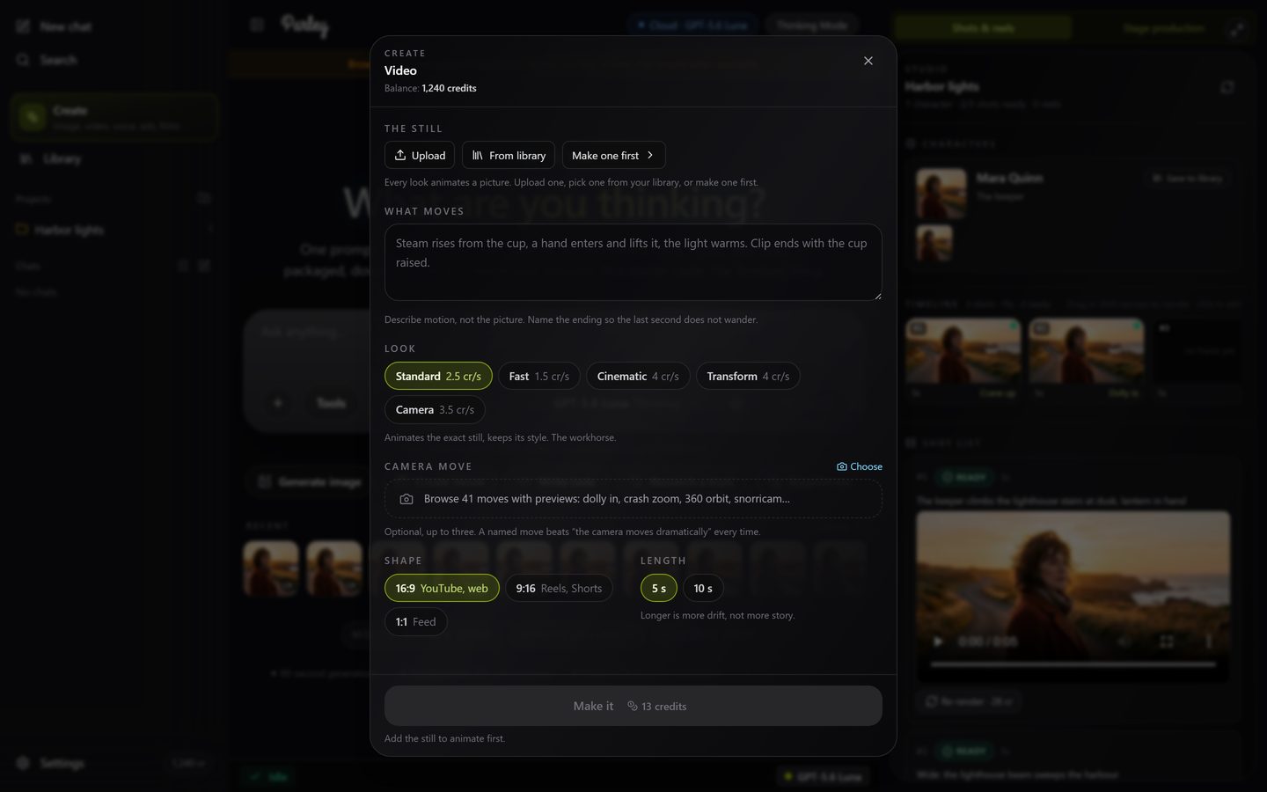Viewport: 1267px width, 792px height.
Task: Choose the 16:9 YouTube, web shape
Action: [442, 588]
